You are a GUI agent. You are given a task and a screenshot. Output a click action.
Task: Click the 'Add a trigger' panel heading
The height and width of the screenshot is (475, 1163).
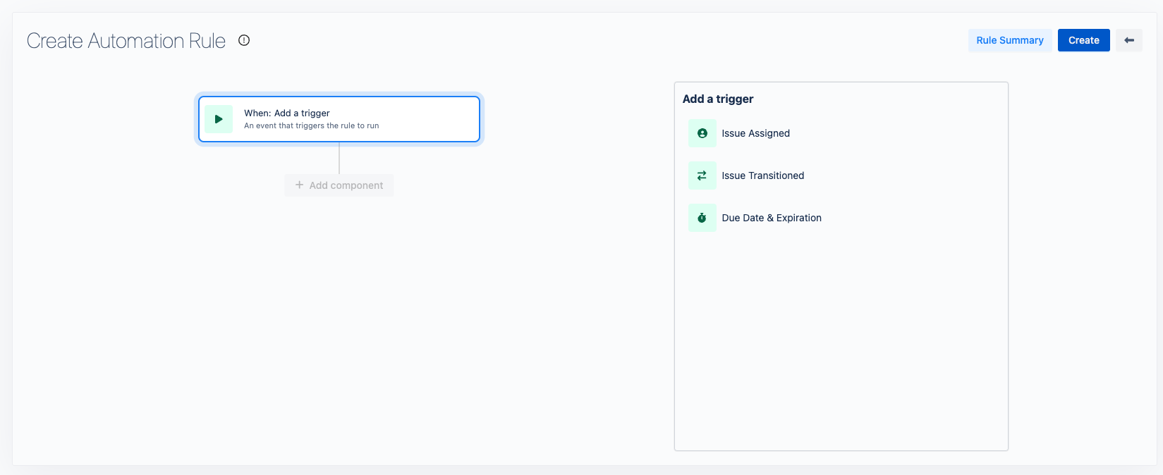tap(718, 99)
